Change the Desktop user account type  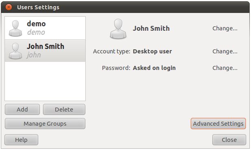coord(225,51)
